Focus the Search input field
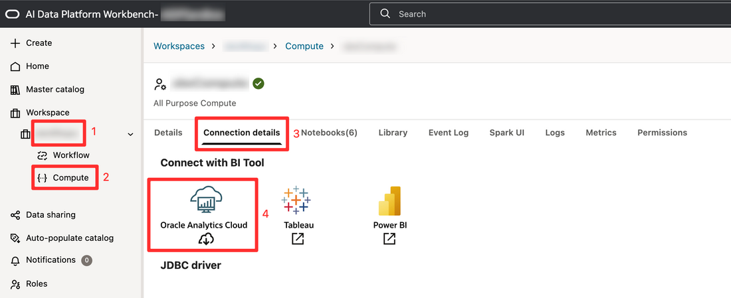731x298 pixels. (x=550, y=14)
